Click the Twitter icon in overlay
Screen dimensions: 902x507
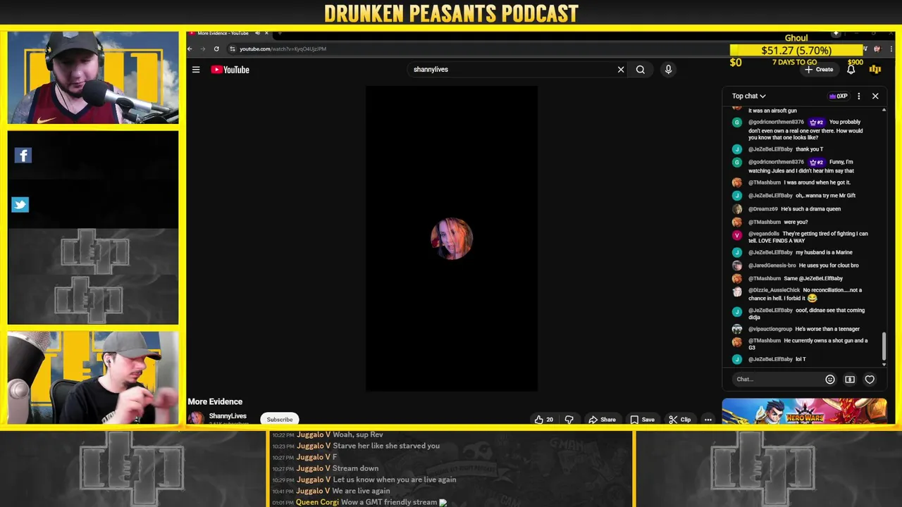[20, 204]
